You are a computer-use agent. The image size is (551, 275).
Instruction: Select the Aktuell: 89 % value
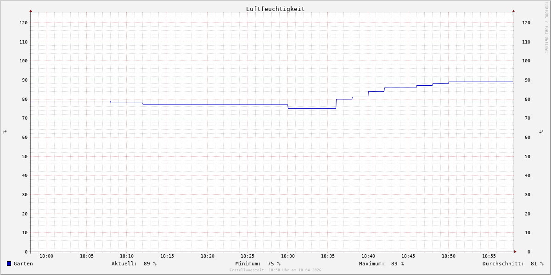point(134,264)
